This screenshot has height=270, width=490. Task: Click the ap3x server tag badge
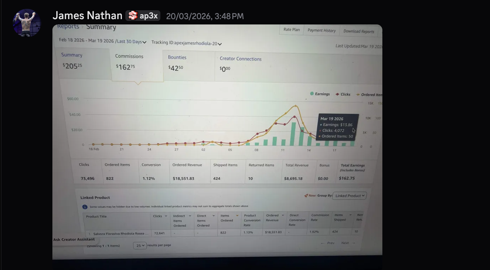point(143,16)
